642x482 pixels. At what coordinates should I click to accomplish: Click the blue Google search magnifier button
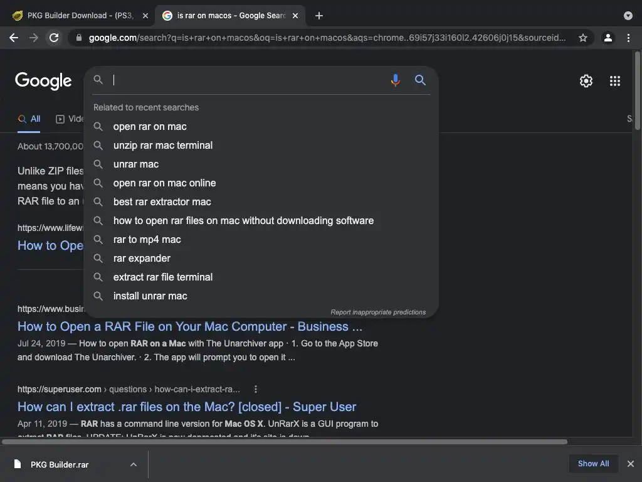point(420,80)
